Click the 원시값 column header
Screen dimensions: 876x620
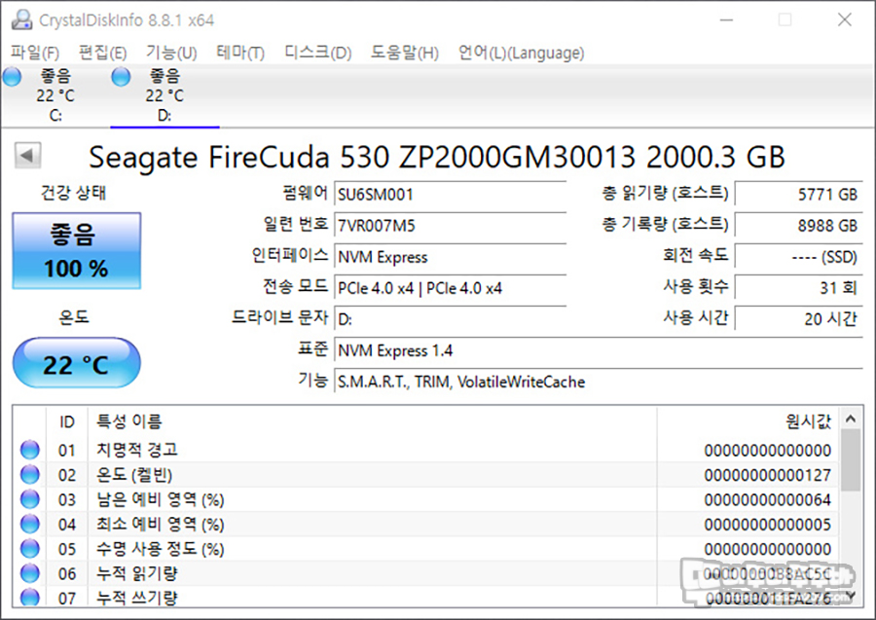[748, 421]
